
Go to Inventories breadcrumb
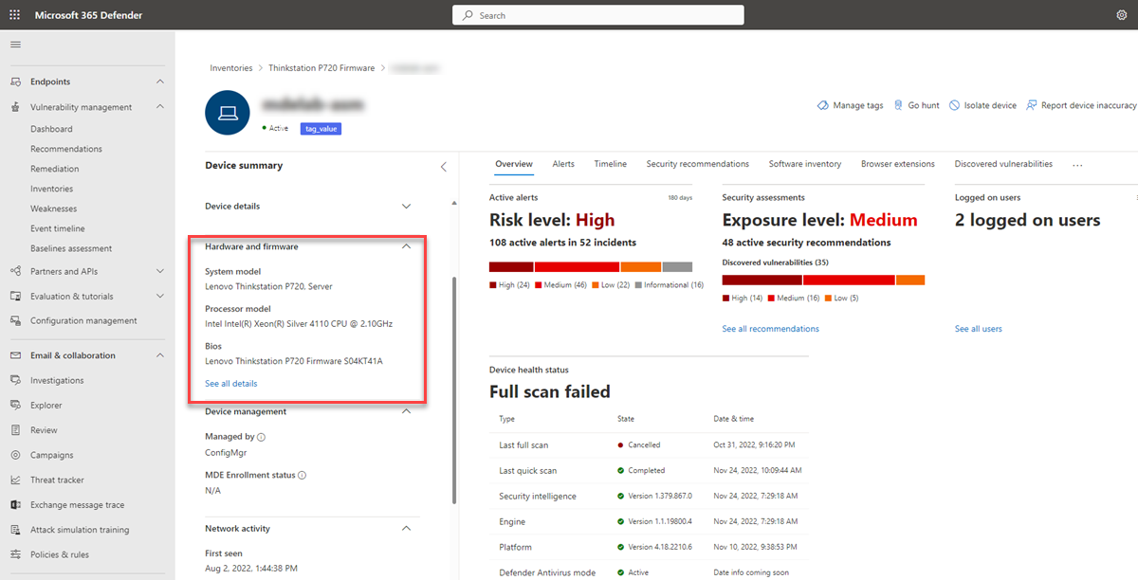pos(231,68)
